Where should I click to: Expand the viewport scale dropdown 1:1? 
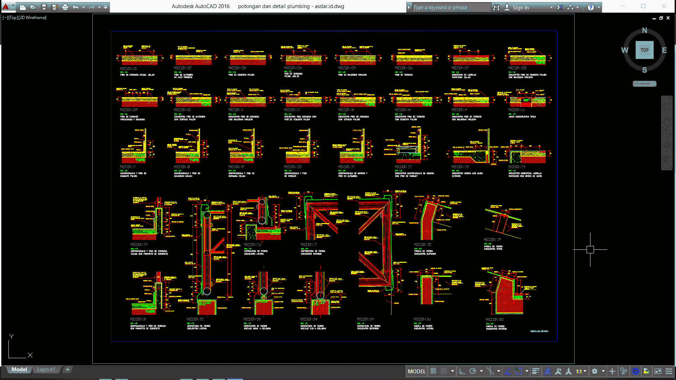[x=584, y=371]
